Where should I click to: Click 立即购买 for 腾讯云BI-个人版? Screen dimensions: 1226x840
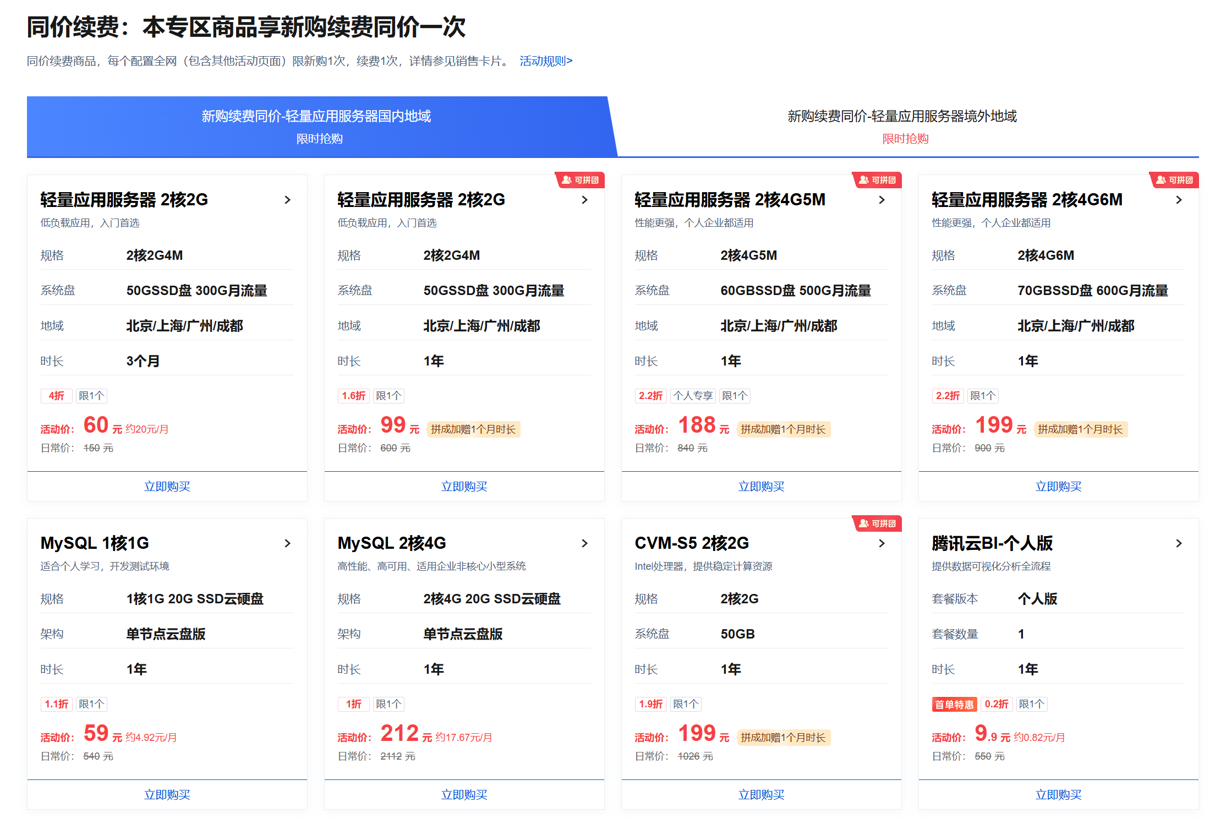point(1059,795)
